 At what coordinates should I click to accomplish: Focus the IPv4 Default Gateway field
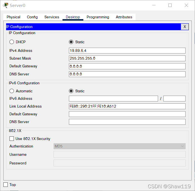pyautogui.click(x=127, y=66)
